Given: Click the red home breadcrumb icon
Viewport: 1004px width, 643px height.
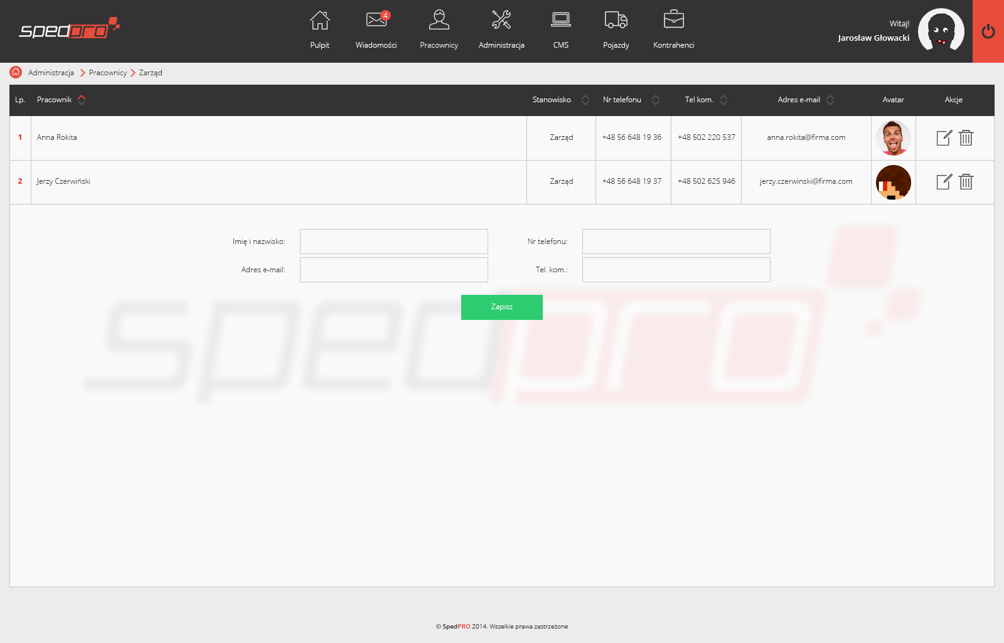Looking at the screenshot, I should pyautogui.click(x=16, y=72).
